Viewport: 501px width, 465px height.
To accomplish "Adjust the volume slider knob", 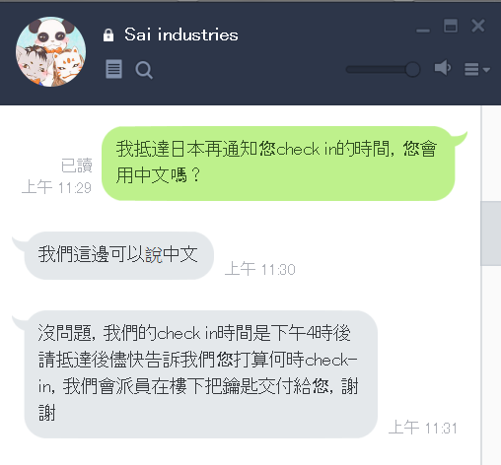I will tap(412, 69).
